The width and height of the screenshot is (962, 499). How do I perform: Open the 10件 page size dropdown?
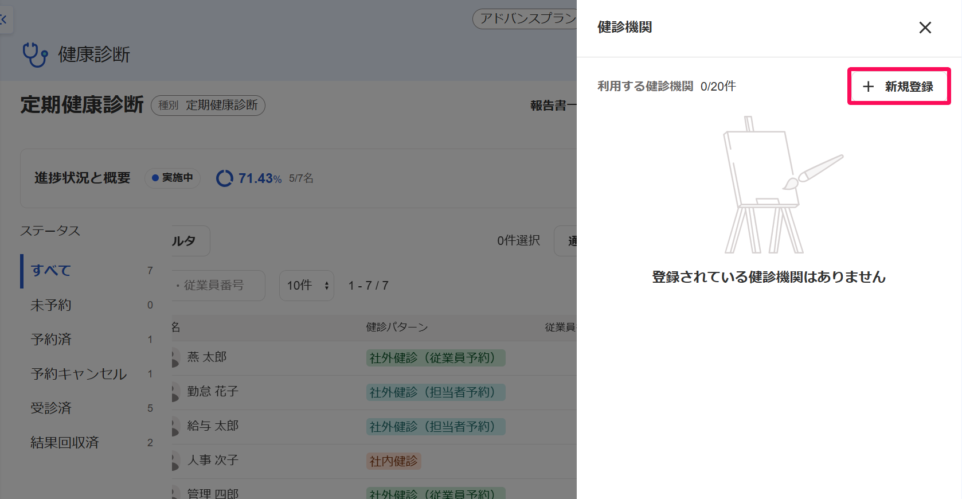(x=307, y=286)
